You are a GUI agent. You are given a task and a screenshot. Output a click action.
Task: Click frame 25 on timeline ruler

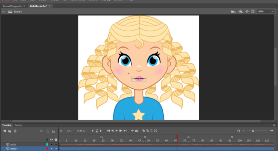click(x=103, y=140)
